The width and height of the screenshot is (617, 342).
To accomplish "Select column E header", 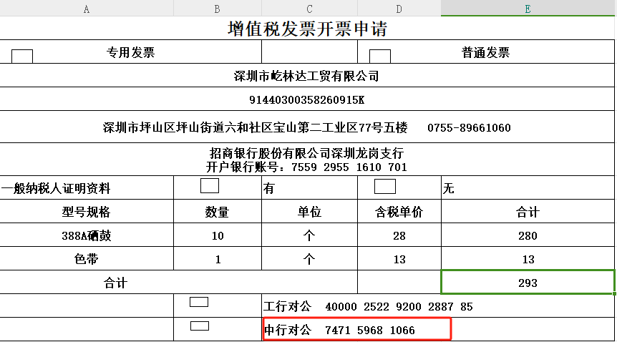I will [528, 9].
